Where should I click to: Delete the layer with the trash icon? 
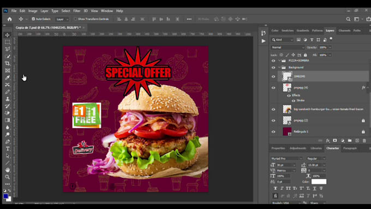click(x=364, y=141)
